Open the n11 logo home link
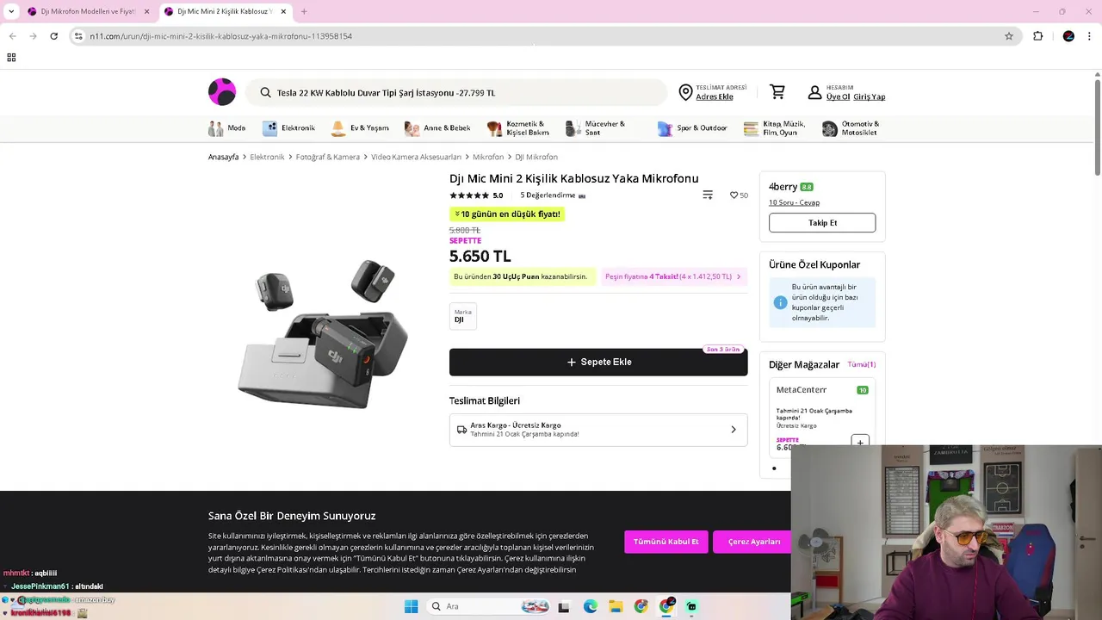This screenshot has width=1102, height=620. pos(222,92)
